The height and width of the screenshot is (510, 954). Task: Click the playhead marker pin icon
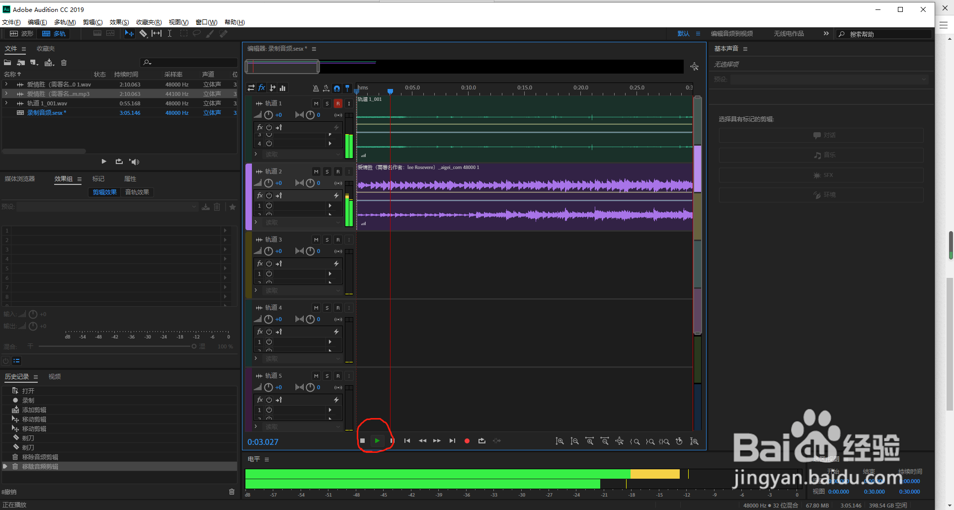click(x=347, y=88)
